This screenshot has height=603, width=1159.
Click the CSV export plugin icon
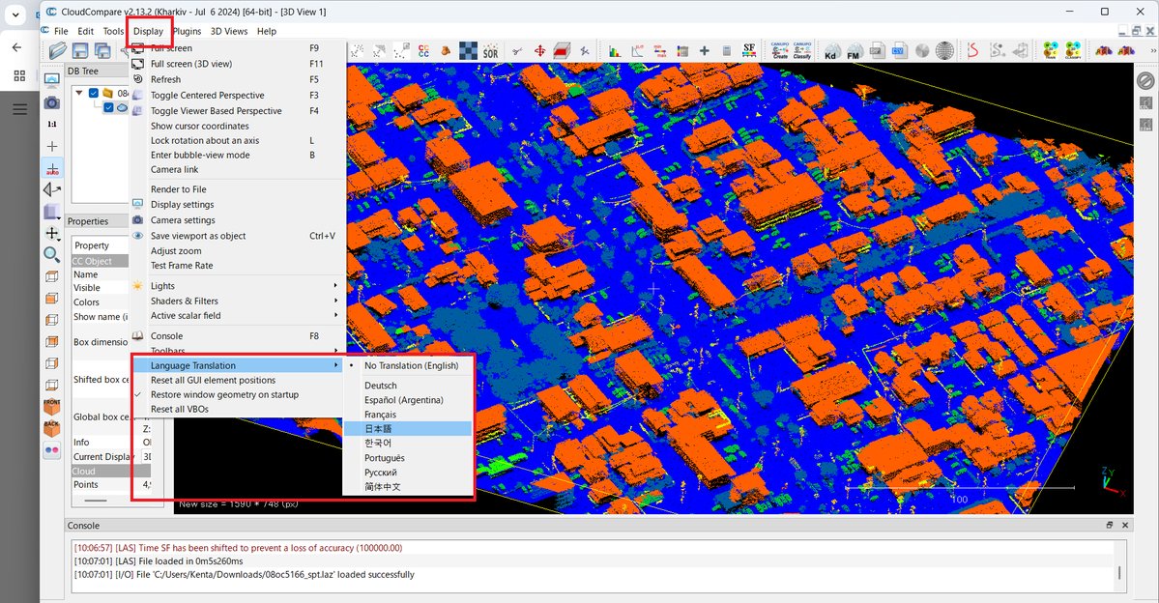[x=899, y=51]
